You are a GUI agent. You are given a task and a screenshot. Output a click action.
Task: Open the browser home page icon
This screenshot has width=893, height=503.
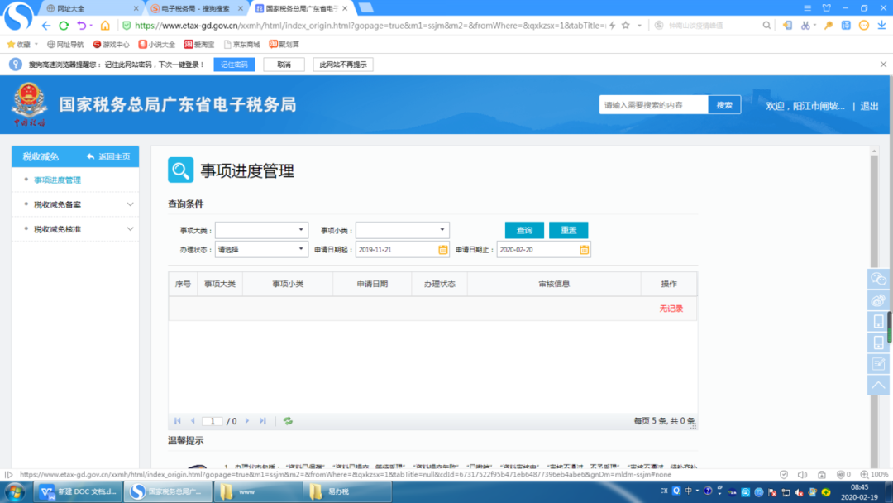click(105, 26)
